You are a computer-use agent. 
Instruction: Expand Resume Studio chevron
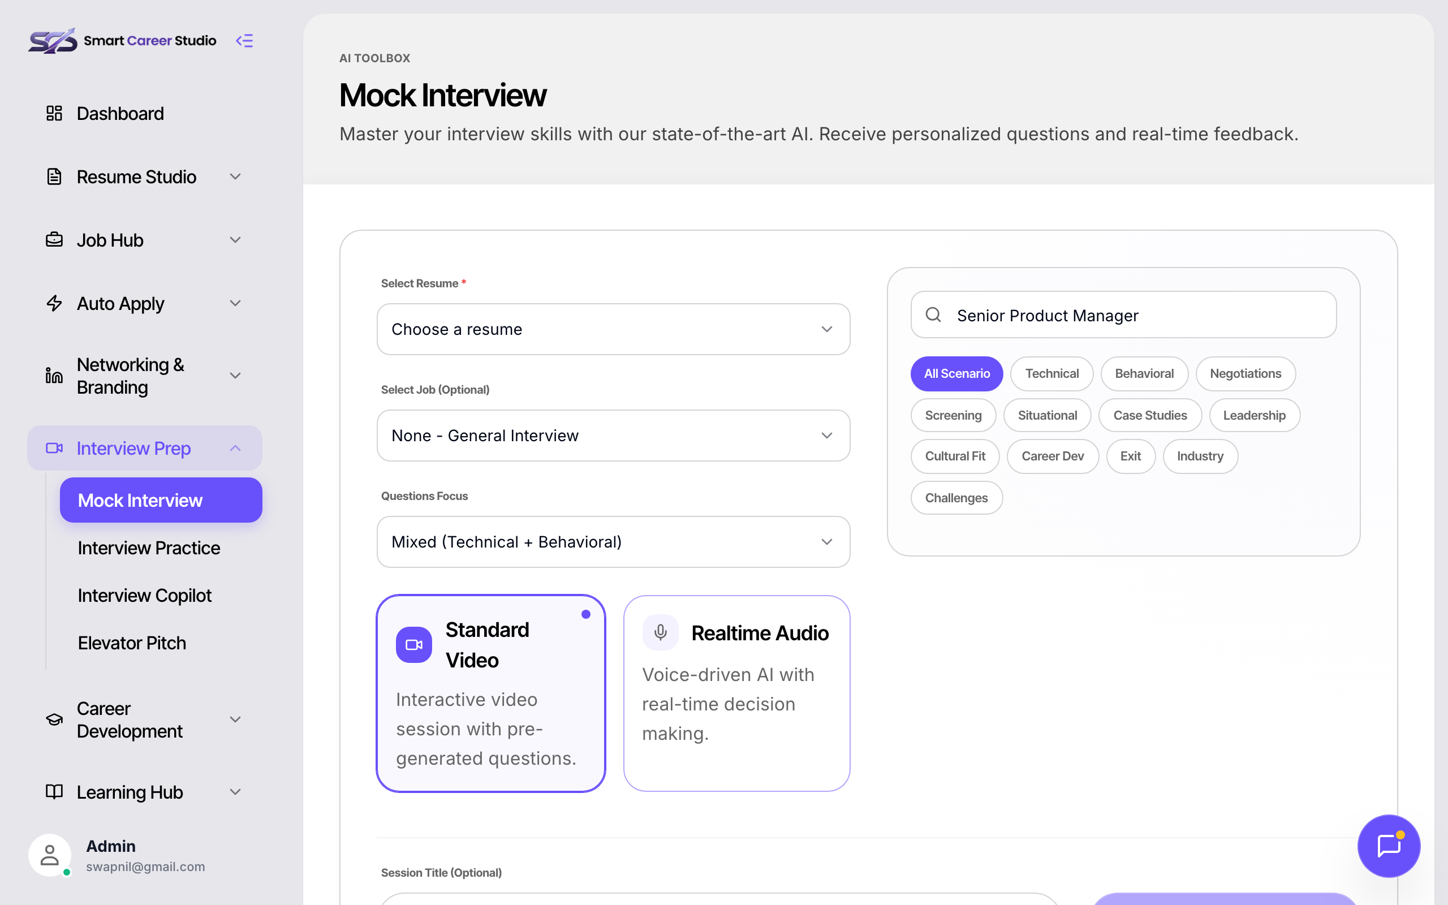(x=235, y=176)
